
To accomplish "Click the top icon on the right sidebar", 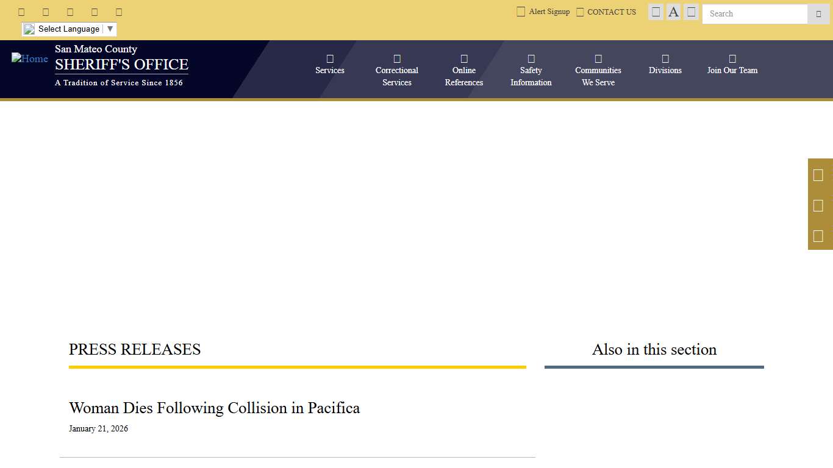I will [820, 175].
